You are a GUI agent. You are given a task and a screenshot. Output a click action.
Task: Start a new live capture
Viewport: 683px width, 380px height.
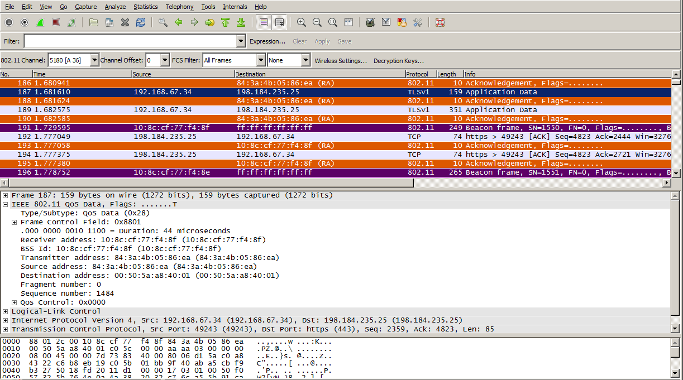pyautogui.click(x=40, y=22)
